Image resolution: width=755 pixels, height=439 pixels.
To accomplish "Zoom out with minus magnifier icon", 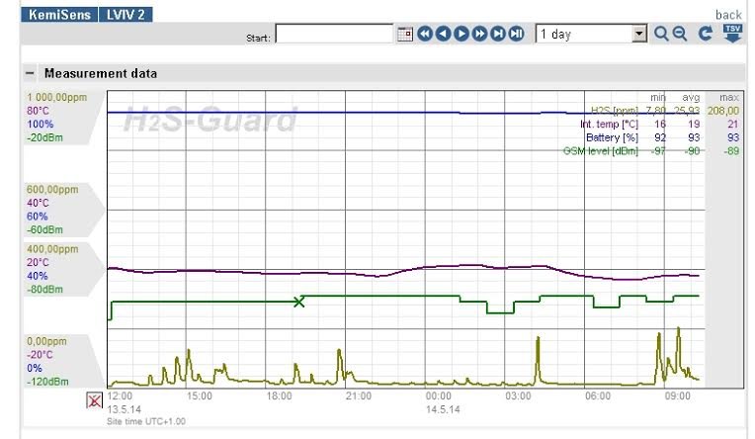I will tap(680, 34).
